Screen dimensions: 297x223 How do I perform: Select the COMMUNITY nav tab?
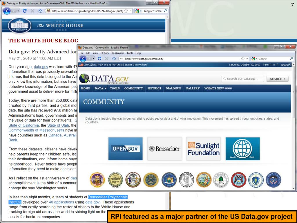133,88
